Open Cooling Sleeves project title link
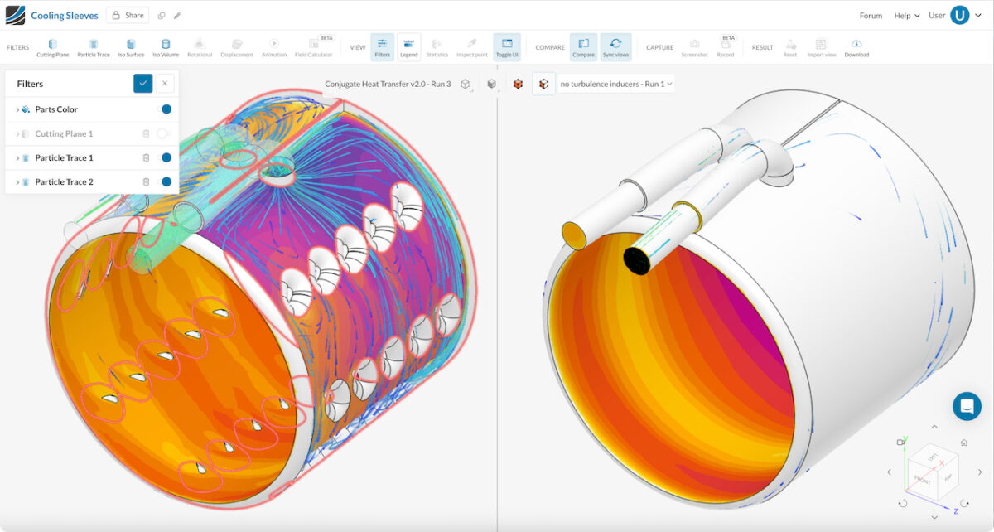 [65, 16]
